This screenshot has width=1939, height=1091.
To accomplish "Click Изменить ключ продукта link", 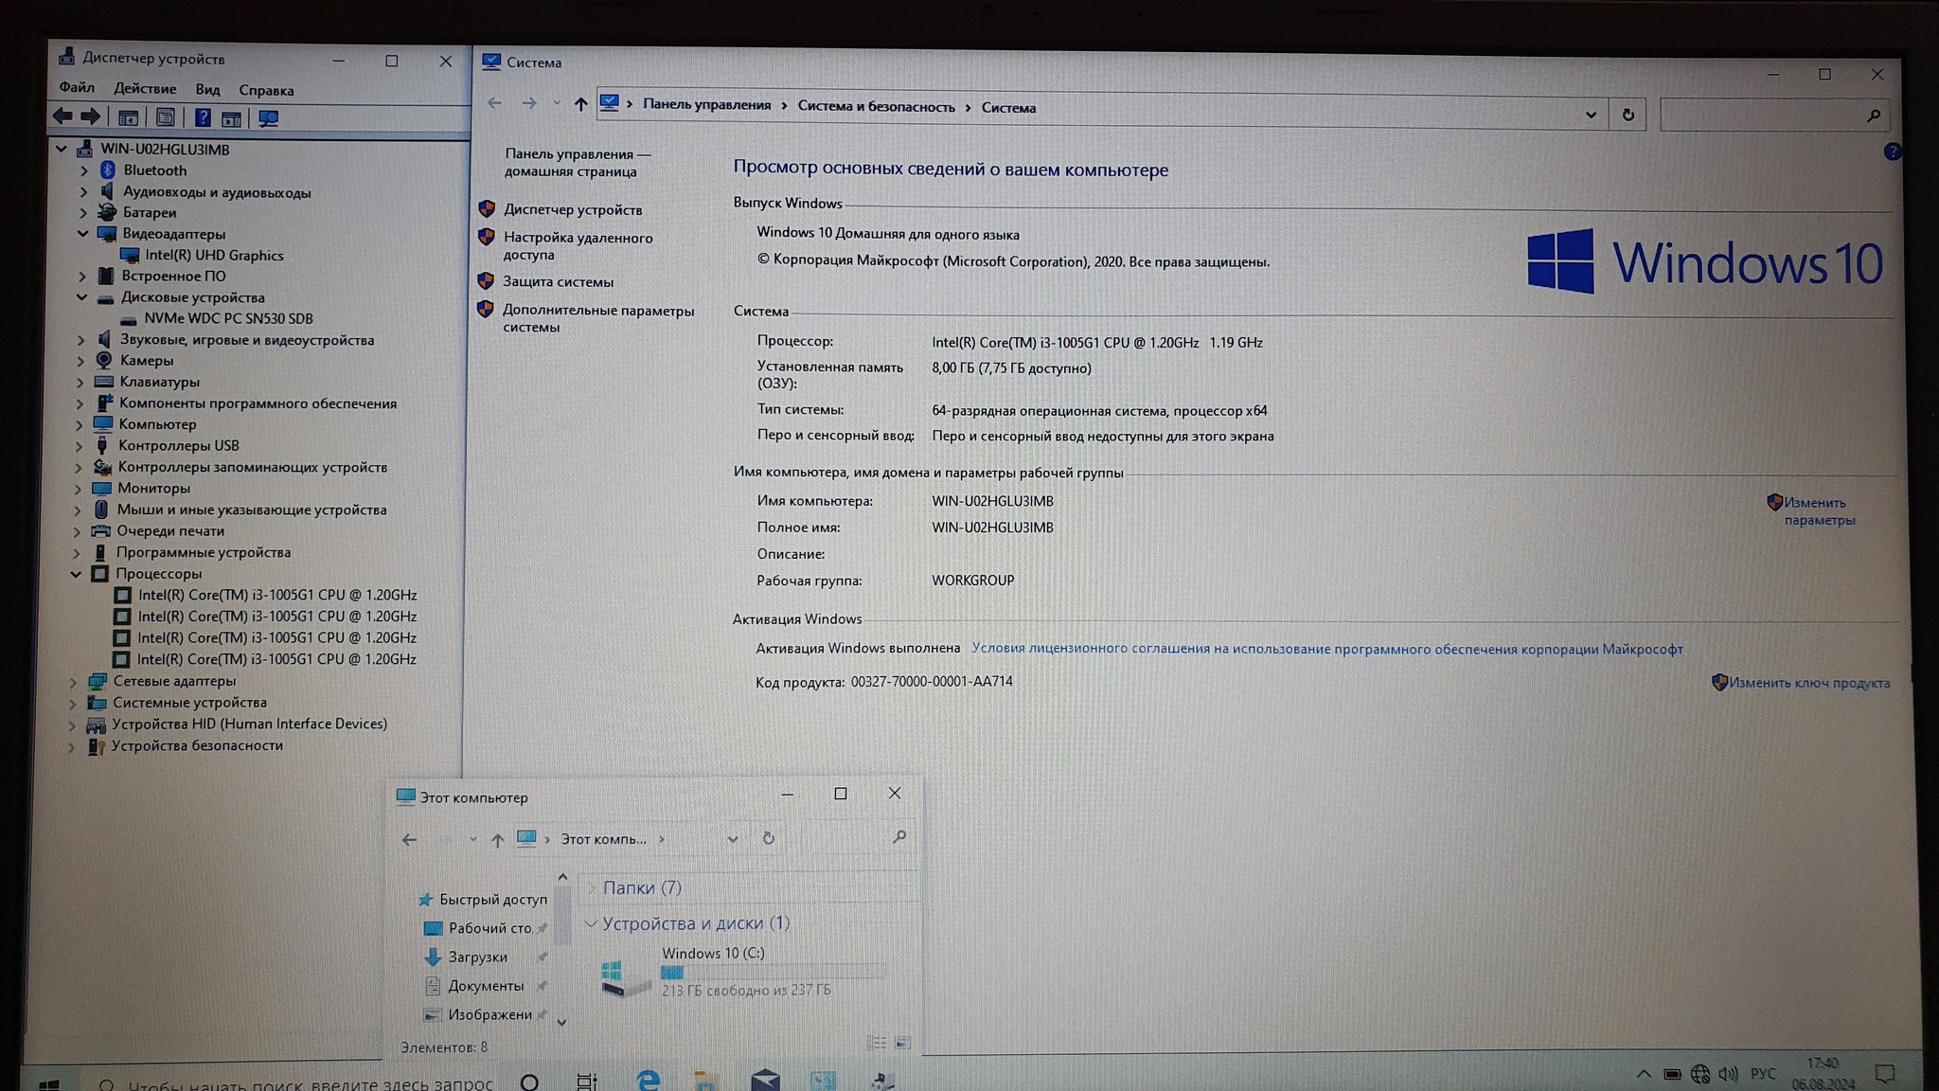I will pyautogui.click(x=1808, y=683).
